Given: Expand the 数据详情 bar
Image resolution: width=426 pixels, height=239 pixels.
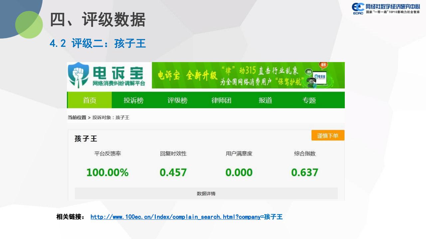Looking at the screenshot, I should (x=206, y=194).
